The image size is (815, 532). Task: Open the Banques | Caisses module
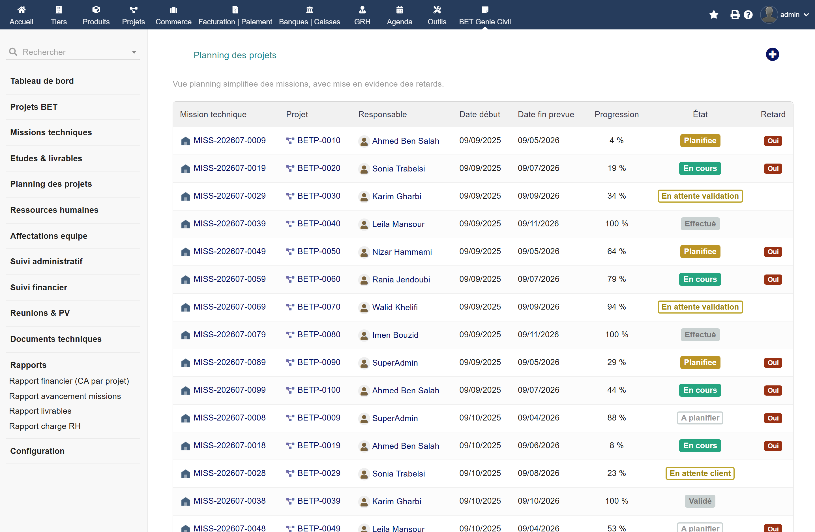pyautogui.click(x=310, y=15)
